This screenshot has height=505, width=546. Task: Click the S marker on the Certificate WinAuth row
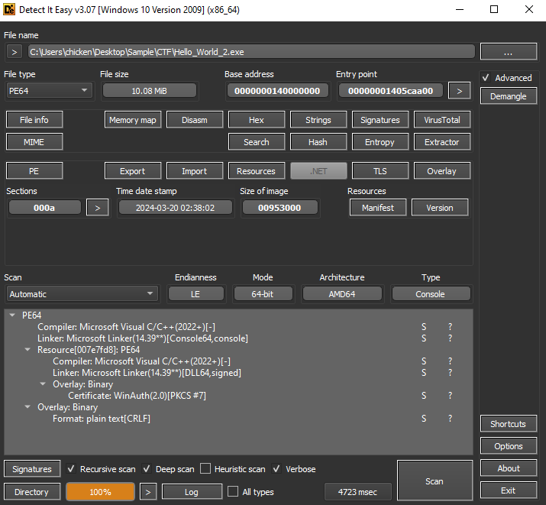pos(424,396)
